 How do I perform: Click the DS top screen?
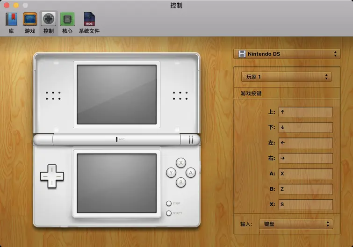click(116, 94)
